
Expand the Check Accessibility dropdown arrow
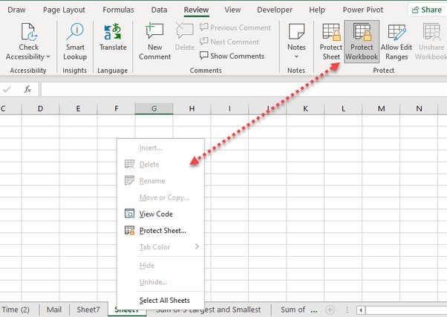[48, 56]
